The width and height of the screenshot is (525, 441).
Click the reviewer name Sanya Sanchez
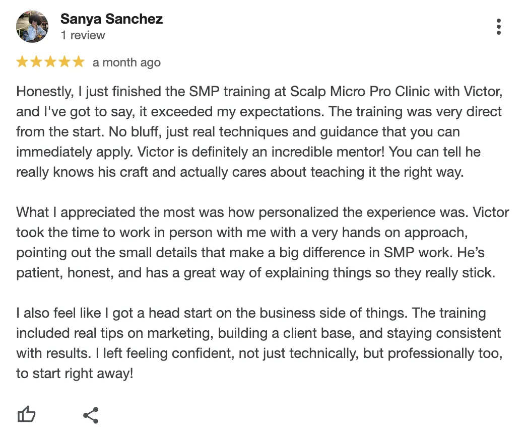pyautogui.click(x=111, y=19)
